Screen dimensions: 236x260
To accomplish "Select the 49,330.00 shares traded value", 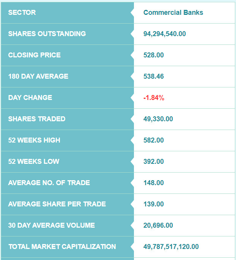I will pyautogui.click(x=158, y=119).
